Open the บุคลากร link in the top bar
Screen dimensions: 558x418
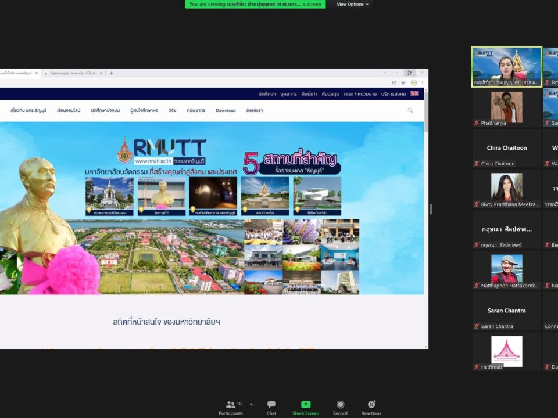(289, 94)
